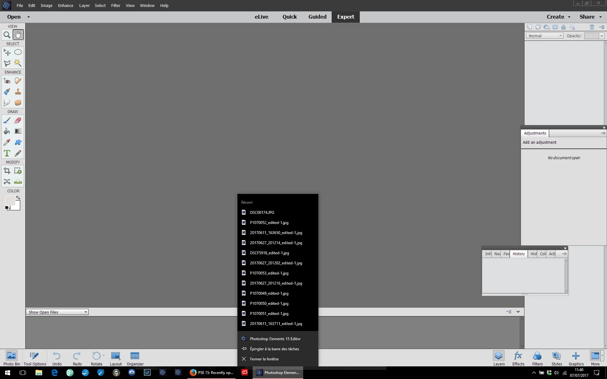
Task: Select the Horizontal Type tool
Action: tap(7, 153)
